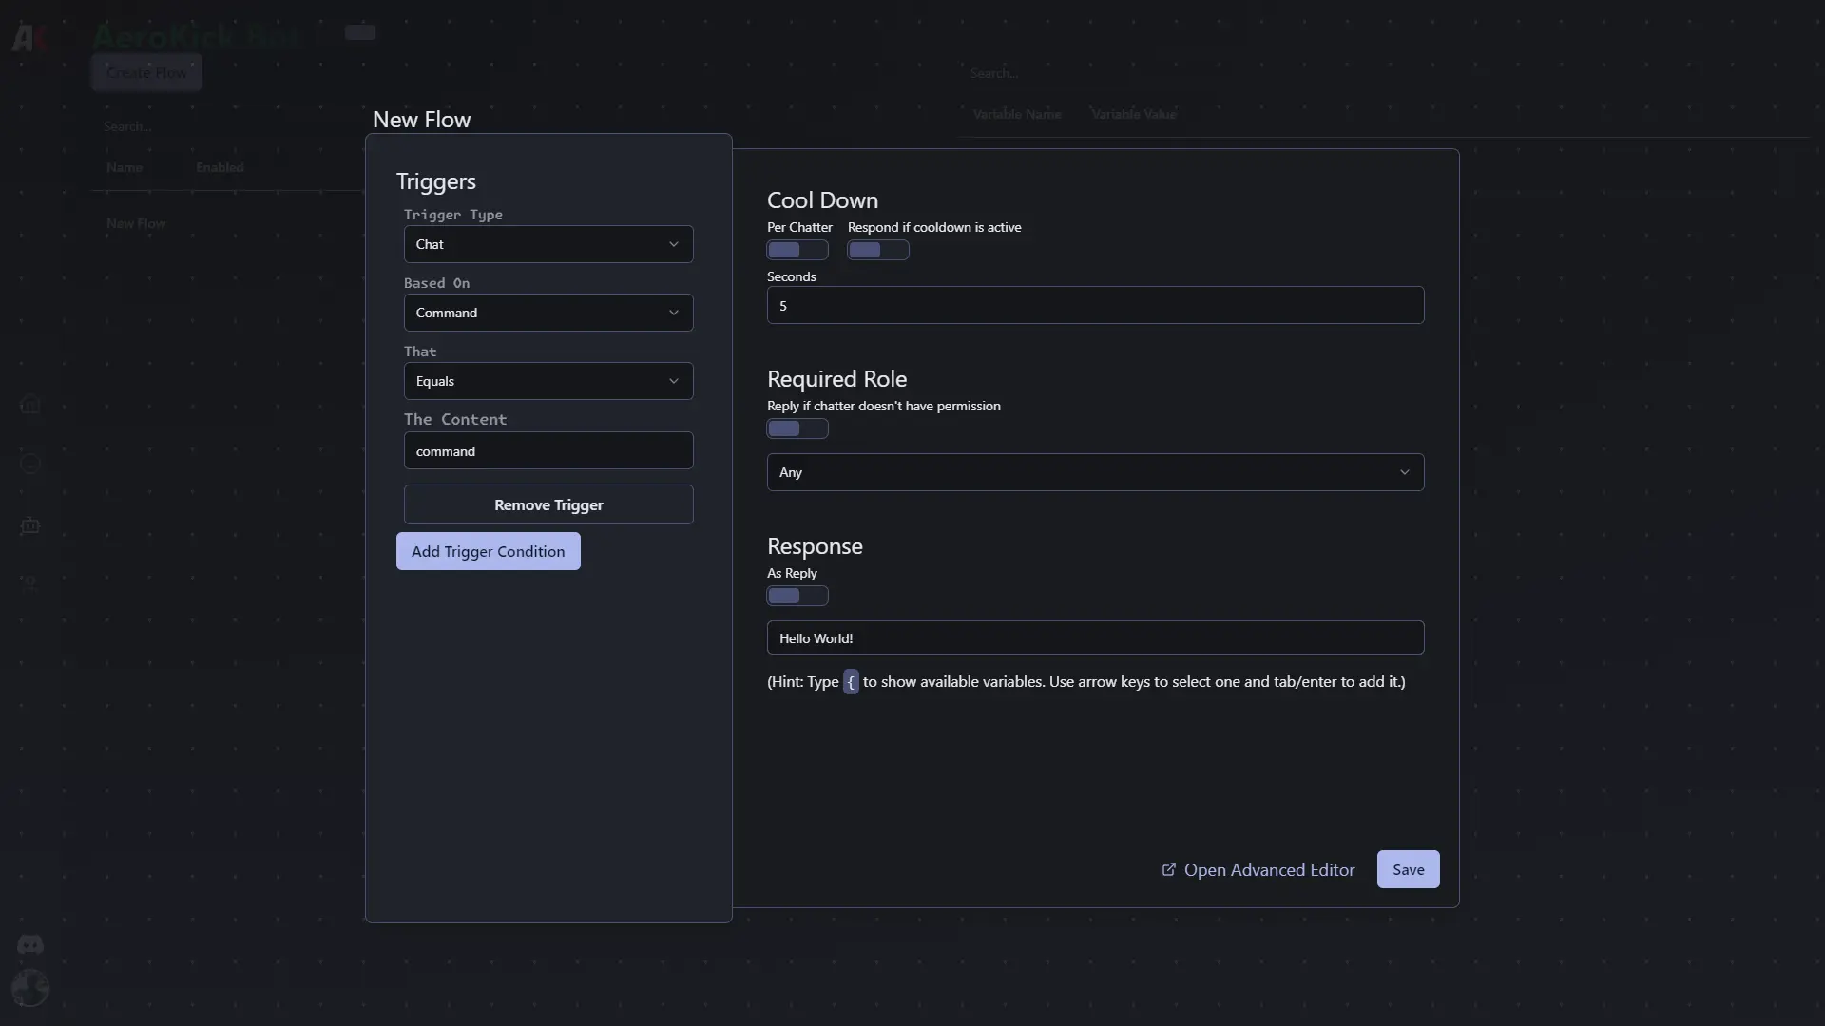Click the user/account sidebar icon
Viewport: 1825px width, 1026px height.
coord(30,990)
